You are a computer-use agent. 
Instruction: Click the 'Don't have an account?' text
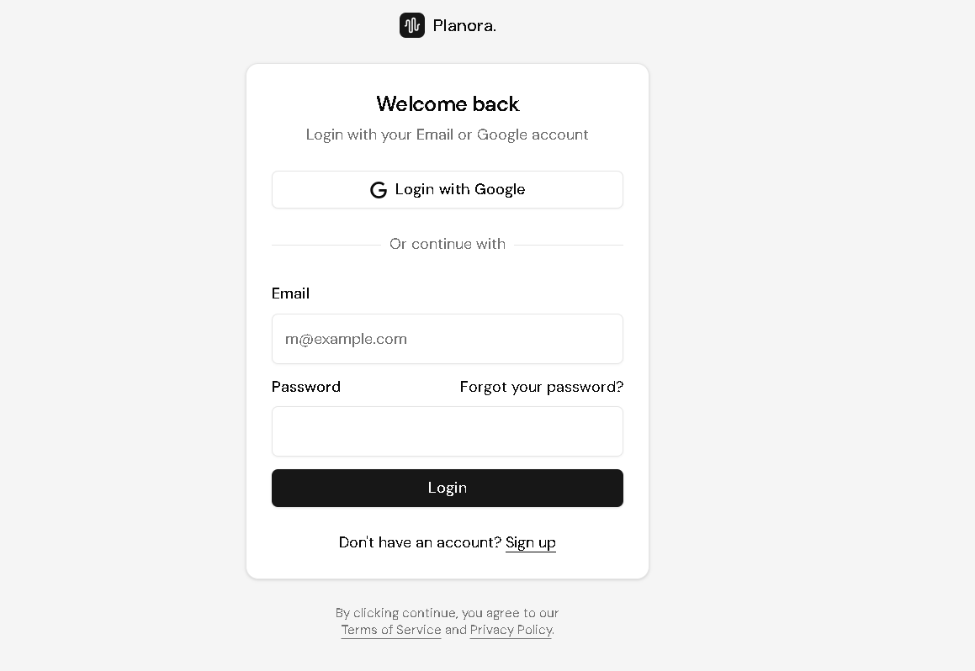point(420,542)
